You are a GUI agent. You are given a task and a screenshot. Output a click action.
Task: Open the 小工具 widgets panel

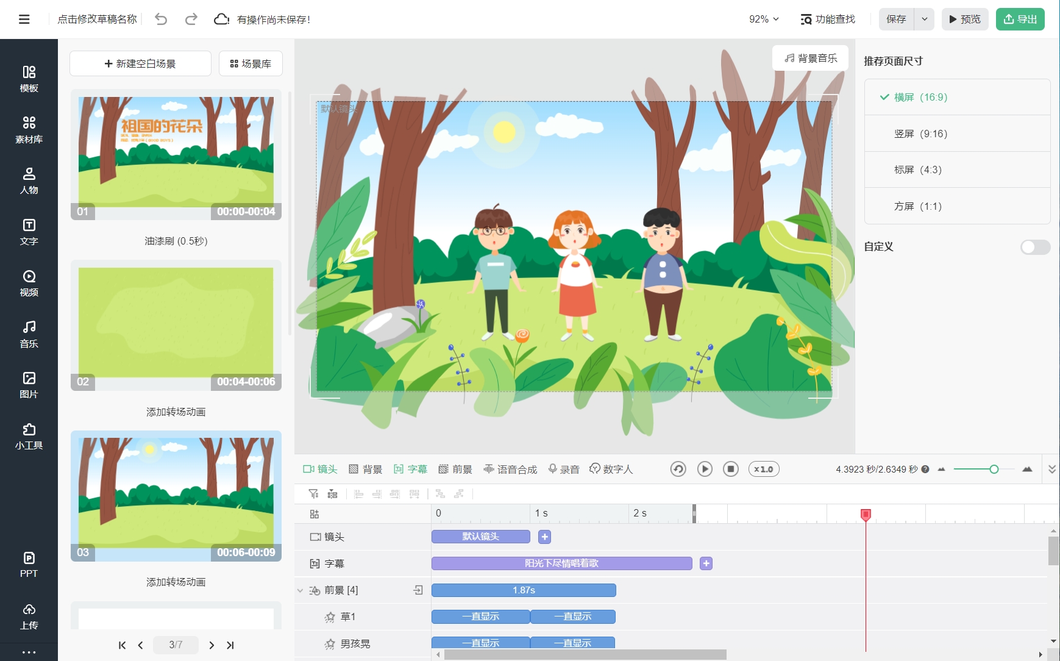(29, 436)
